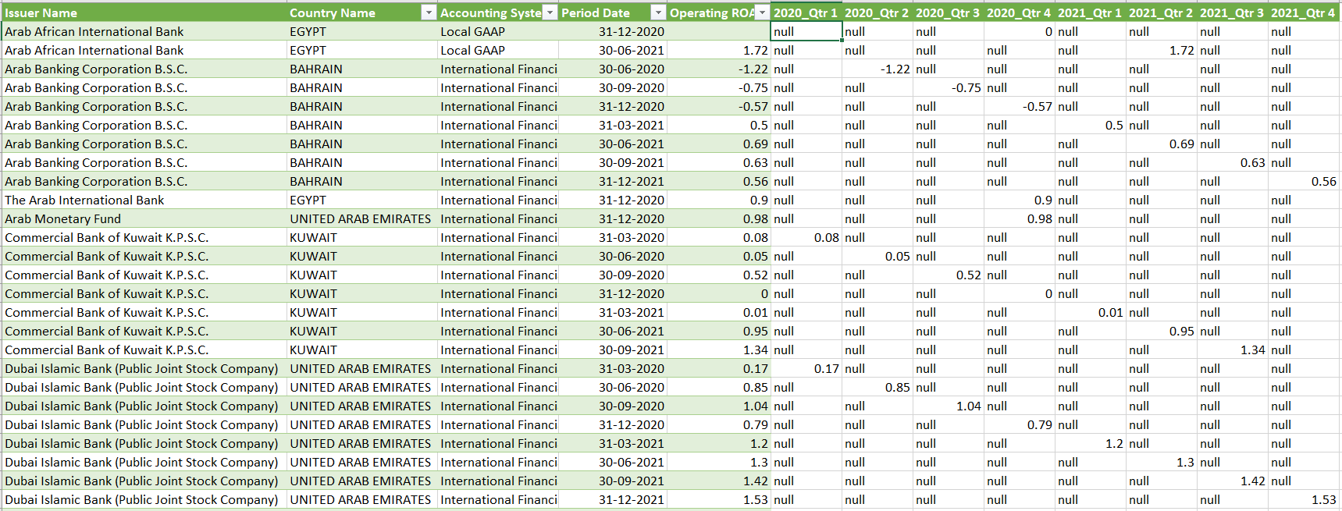Select Local GAAP cell dated 30-06-2021
1342x511 pixels.
(x=497, y=50)
